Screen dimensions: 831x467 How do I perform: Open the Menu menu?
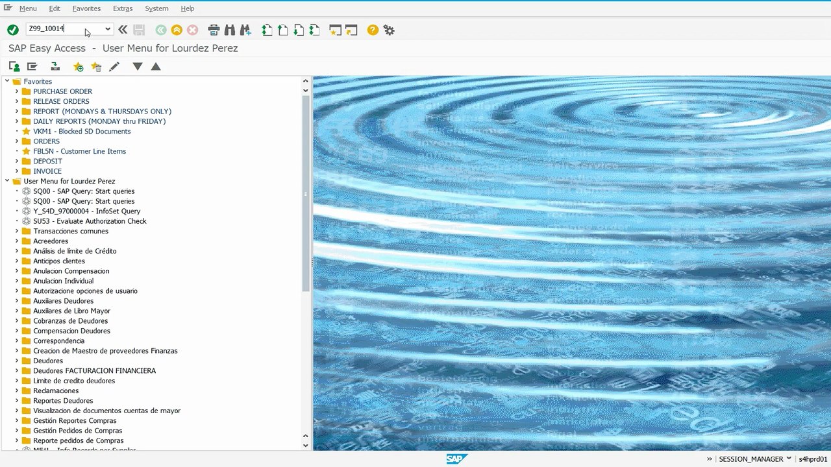28,8
